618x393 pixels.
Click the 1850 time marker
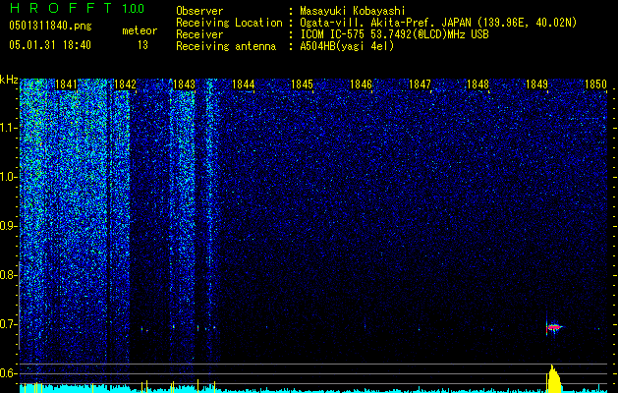595,84
